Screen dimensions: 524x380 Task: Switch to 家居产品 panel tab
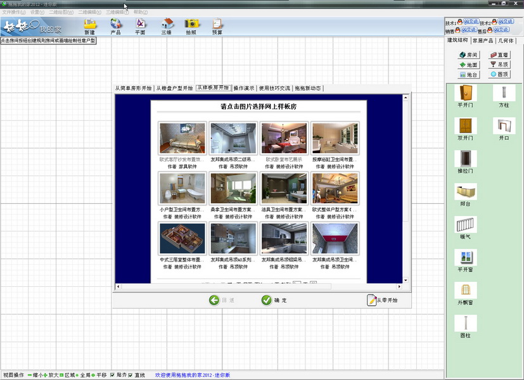tap(483, 41)
